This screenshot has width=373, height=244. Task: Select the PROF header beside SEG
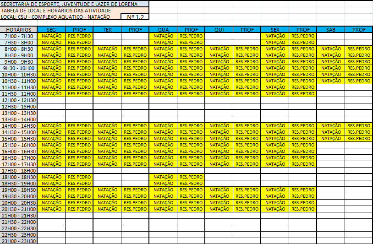(79, 30)
